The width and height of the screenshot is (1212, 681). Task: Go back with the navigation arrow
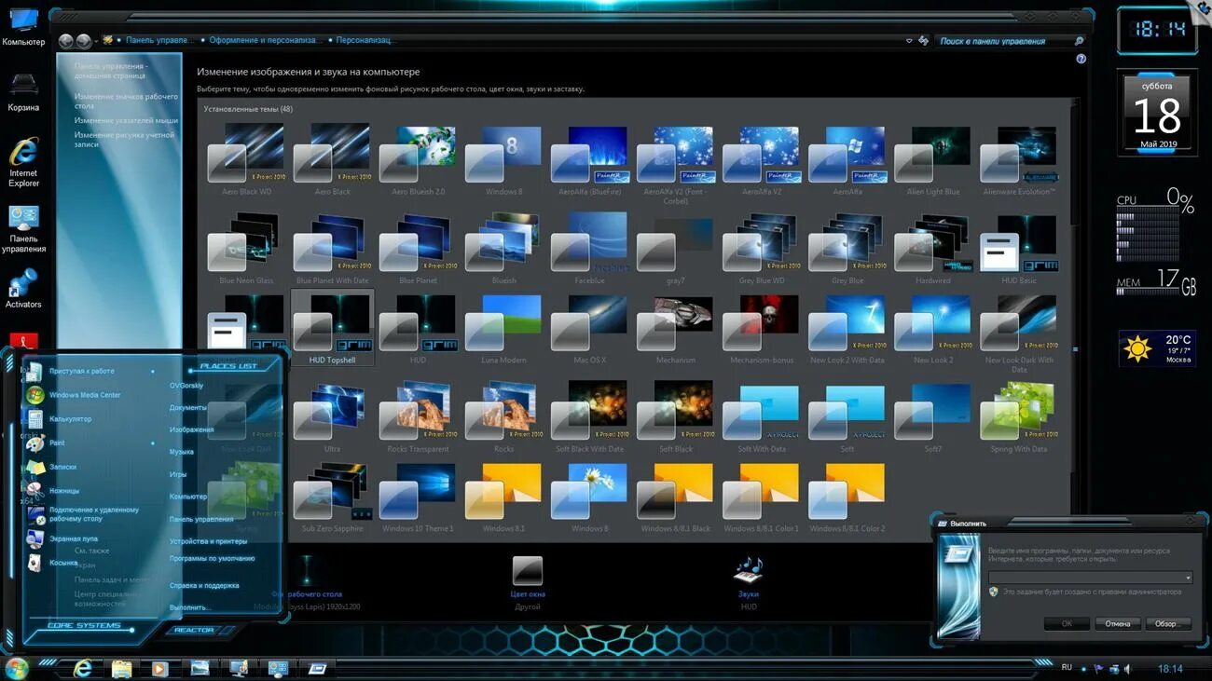point(65,41)
